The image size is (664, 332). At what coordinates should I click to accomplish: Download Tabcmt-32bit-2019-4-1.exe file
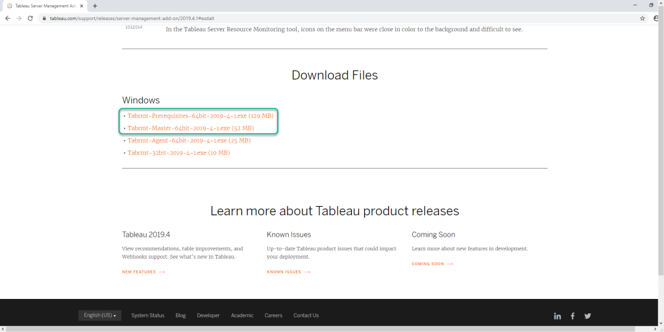[178, 153]
